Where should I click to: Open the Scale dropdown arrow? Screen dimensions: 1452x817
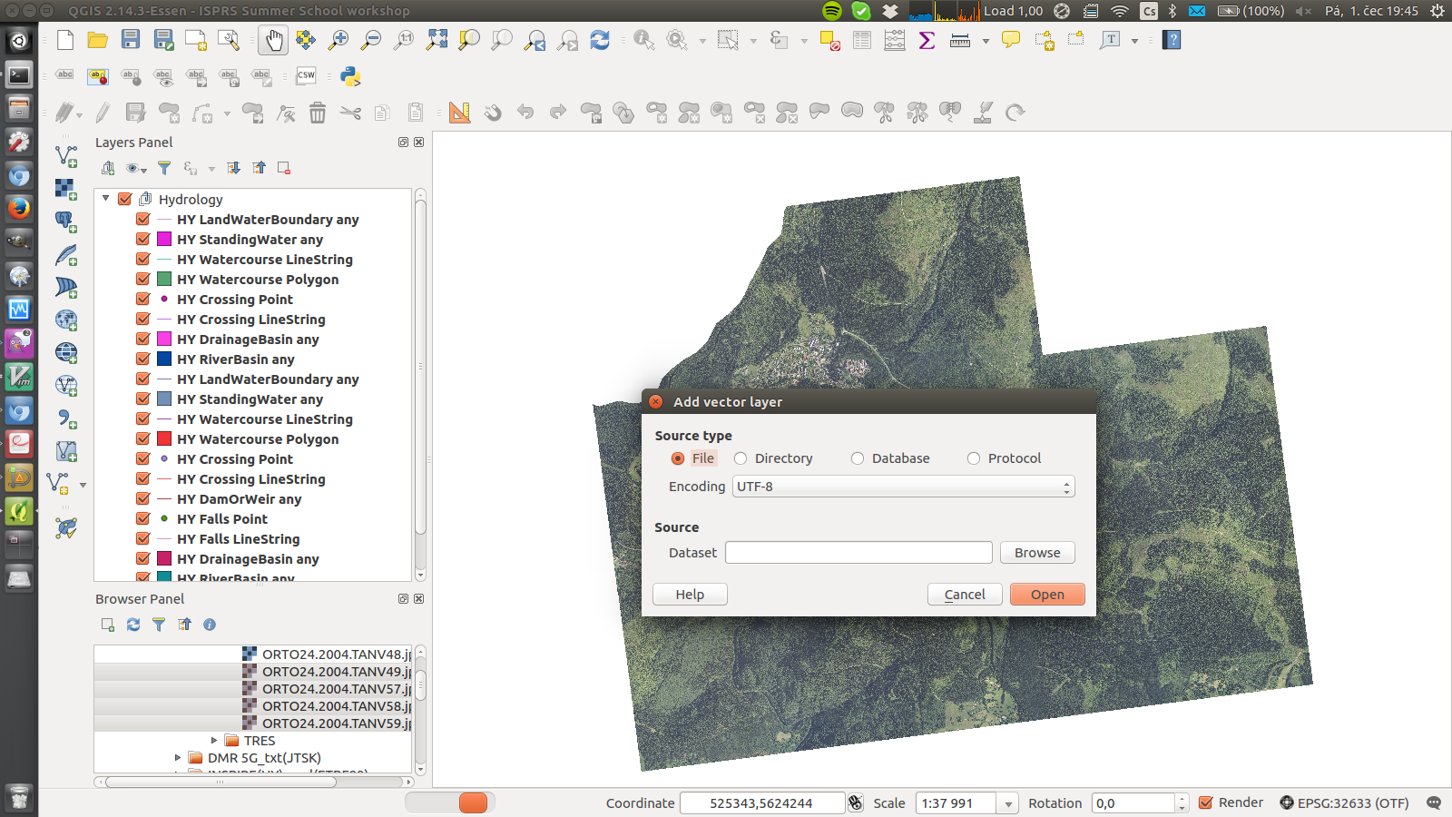click(1007, 803)
